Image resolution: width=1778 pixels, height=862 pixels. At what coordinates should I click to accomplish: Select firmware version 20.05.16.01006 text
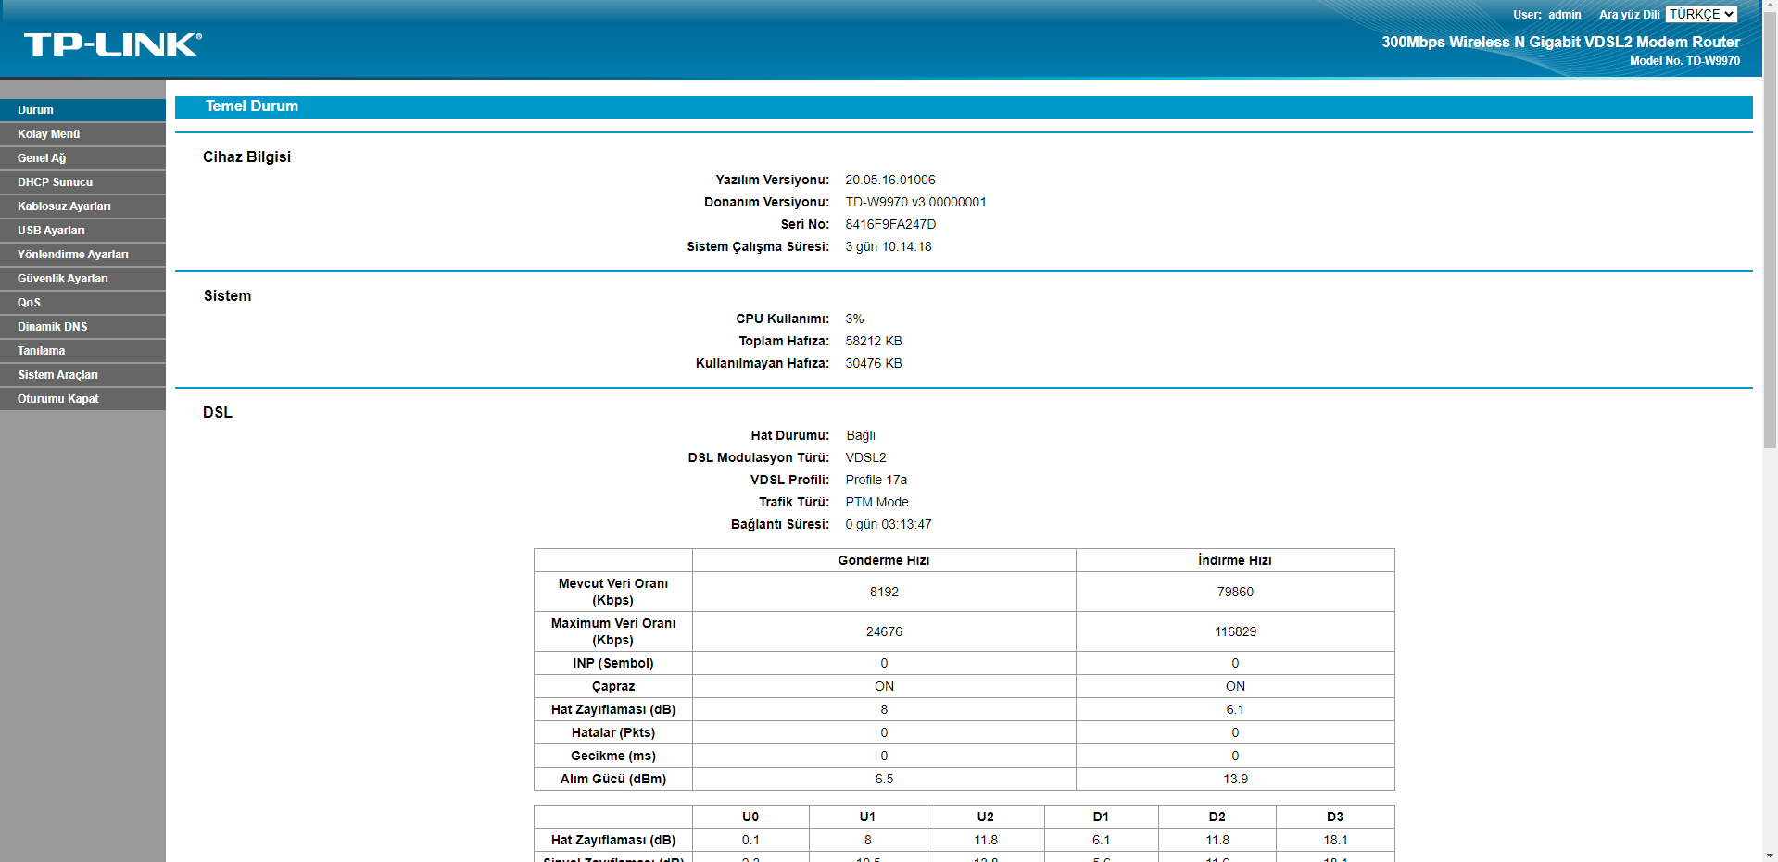(890, 180)
